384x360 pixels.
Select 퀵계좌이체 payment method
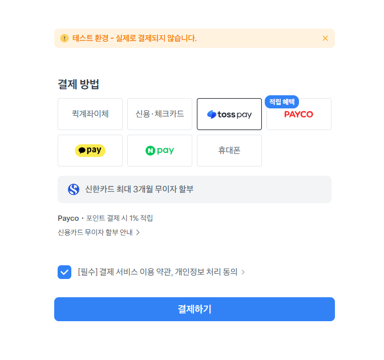pyautogui.click(x=90, y=114)
